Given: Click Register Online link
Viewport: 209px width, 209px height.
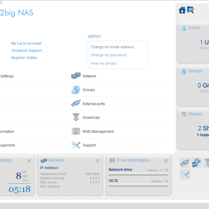Looking at the screenshot, I should point(24,58).
